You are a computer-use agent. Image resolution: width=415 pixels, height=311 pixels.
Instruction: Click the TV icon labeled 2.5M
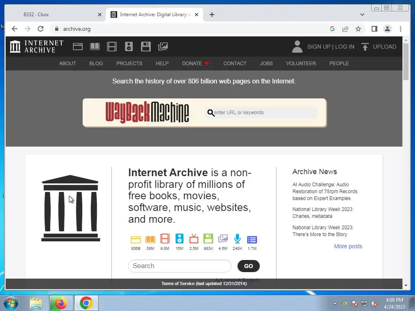pos(194,239)
